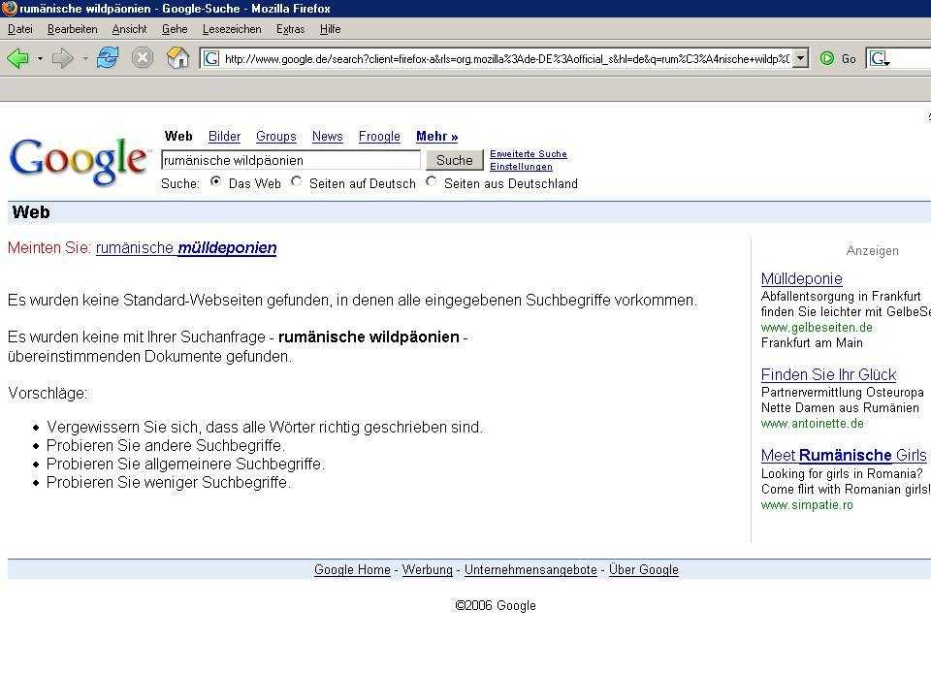Click the www.simpatie.ro ad URL text
Viewport: 931px width, 673px height.
point(807,505)
